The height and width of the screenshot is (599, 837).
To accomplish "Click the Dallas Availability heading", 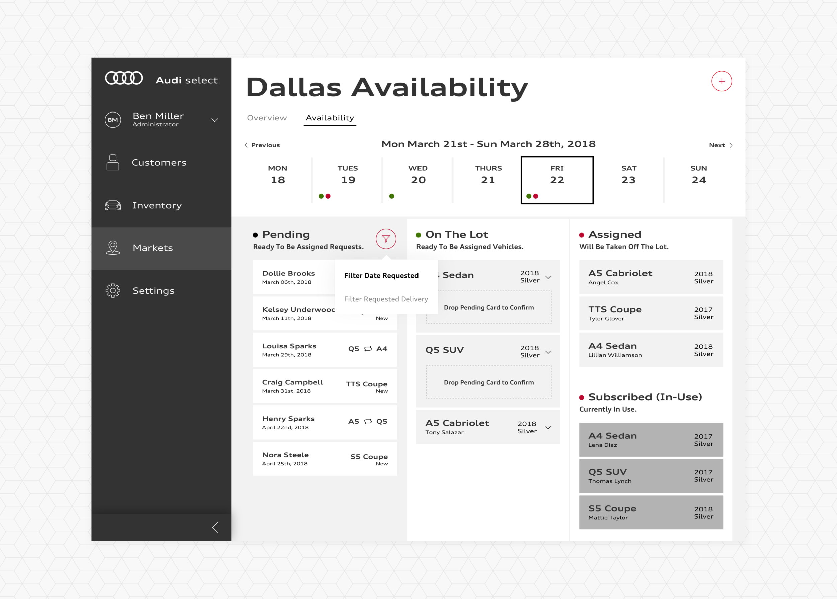I will pos(387,88).
